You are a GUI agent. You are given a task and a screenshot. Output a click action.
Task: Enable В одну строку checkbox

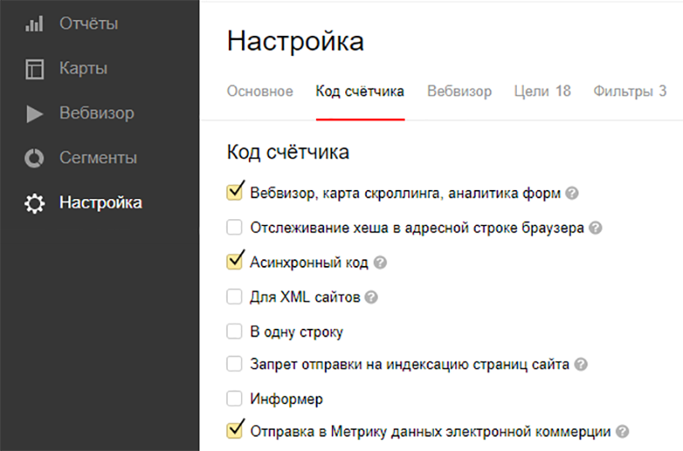coord(235,331)
